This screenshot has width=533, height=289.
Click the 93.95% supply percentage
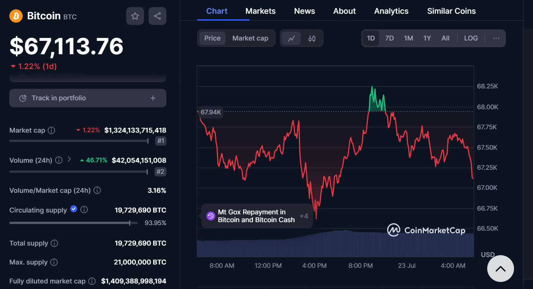click(155, 223)
